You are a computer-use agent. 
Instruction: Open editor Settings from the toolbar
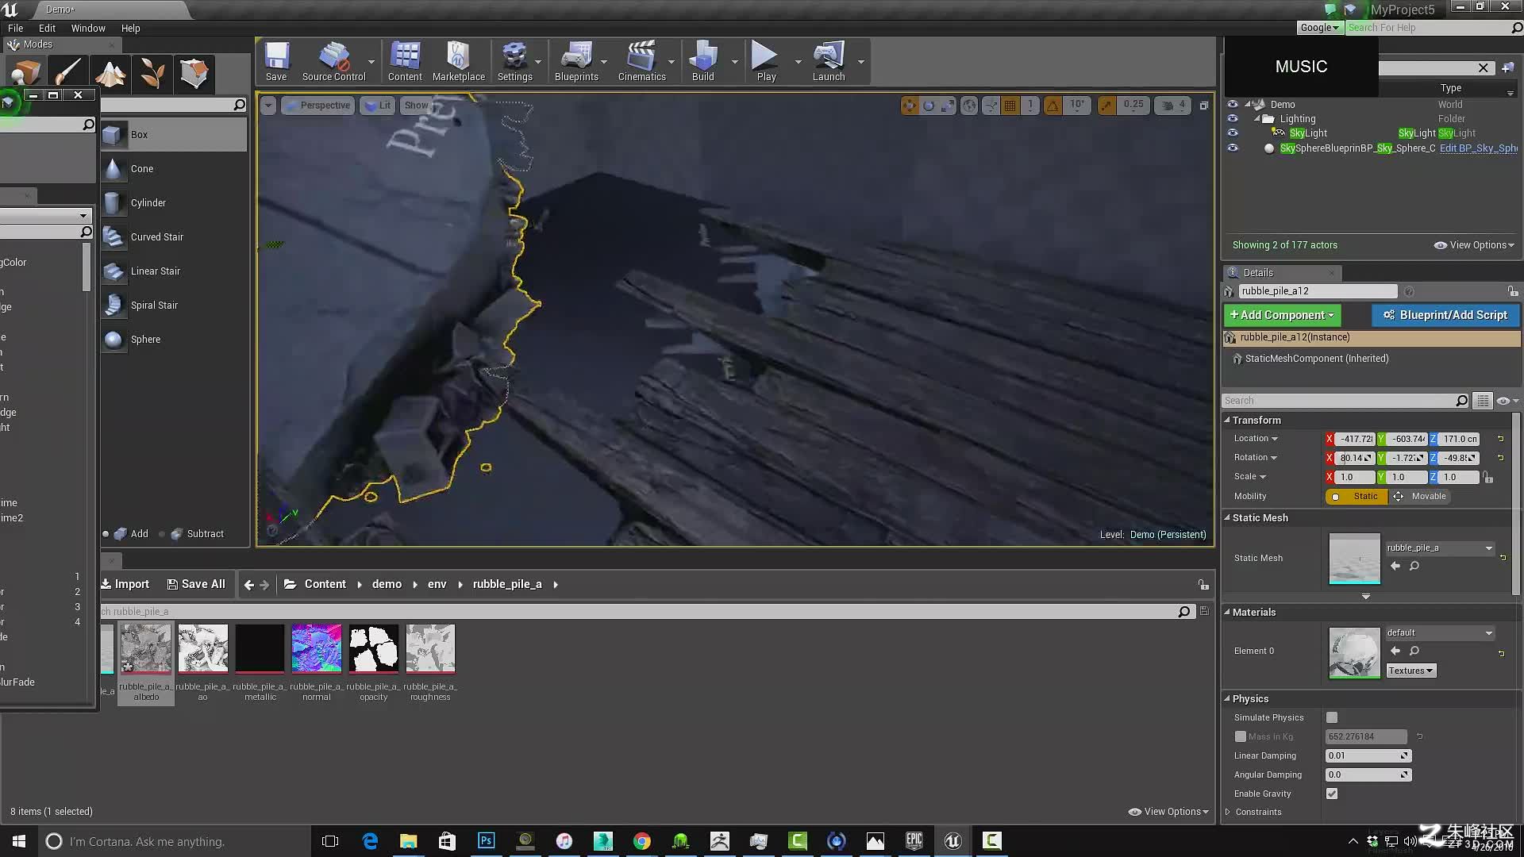pos(514,61)
